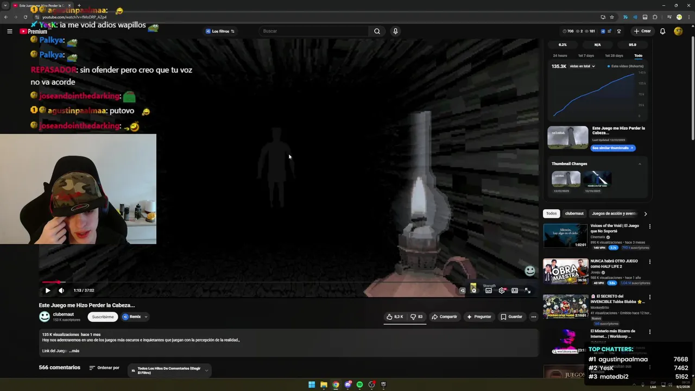
Task: Click the address bar URL
Action: coord(74,17)
